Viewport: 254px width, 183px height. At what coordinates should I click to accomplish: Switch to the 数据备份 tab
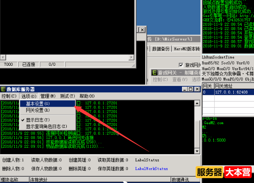tap(161, 49)
